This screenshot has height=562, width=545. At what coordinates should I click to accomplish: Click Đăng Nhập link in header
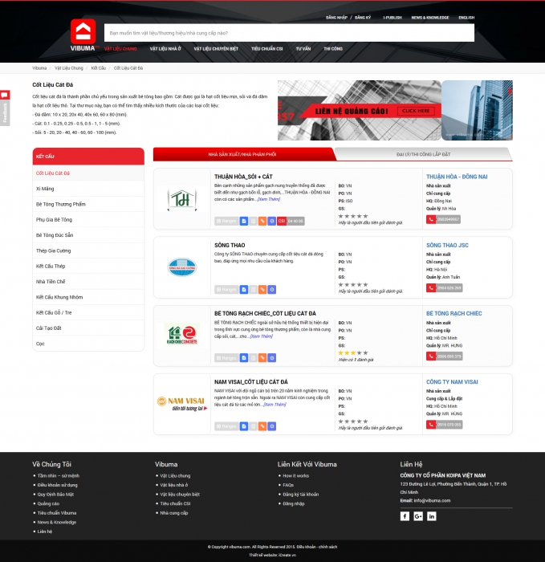click(x=336, y=18)
